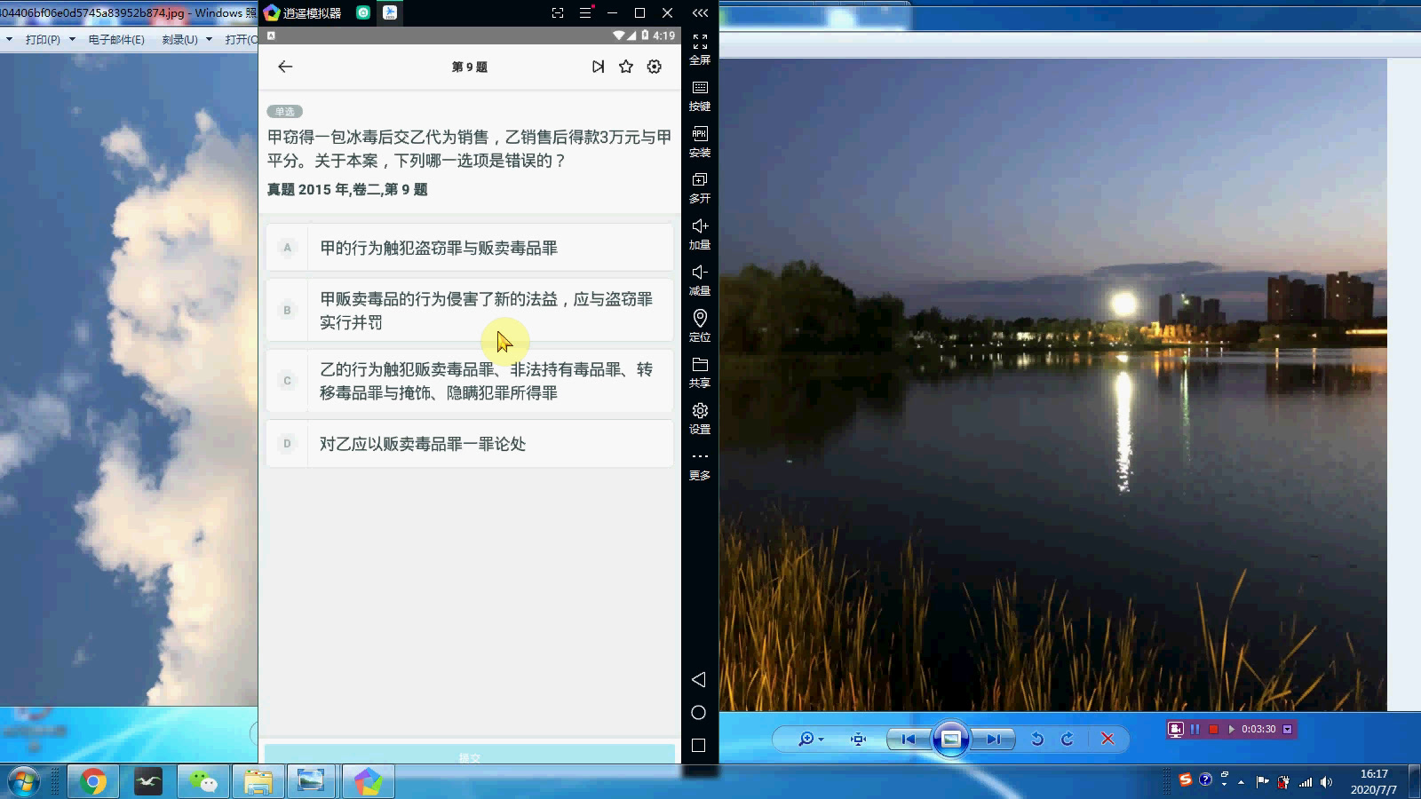Go to next photo in Photo Viewer
Screen dimensions: 1421x799
coord(993,739)
